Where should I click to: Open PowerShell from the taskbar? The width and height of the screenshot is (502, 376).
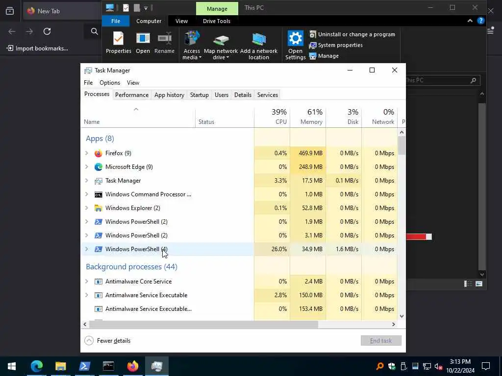coord(84,366)
